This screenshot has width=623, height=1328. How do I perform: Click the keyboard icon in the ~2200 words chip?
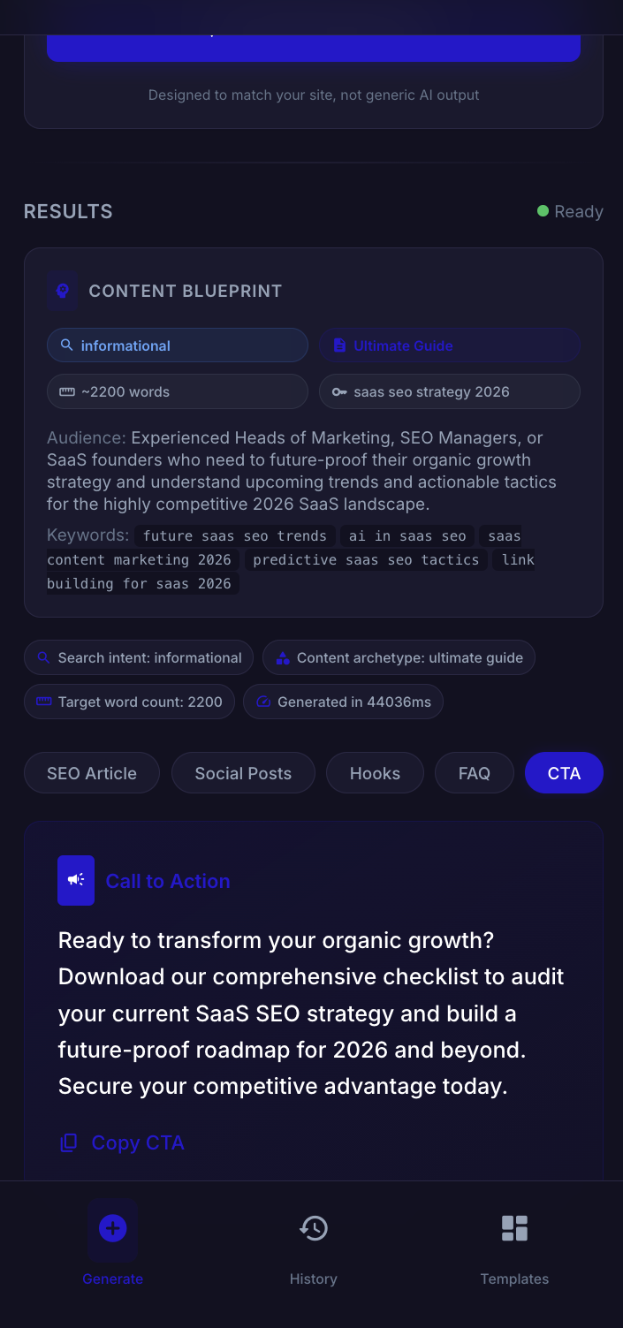tap(67, 391)
